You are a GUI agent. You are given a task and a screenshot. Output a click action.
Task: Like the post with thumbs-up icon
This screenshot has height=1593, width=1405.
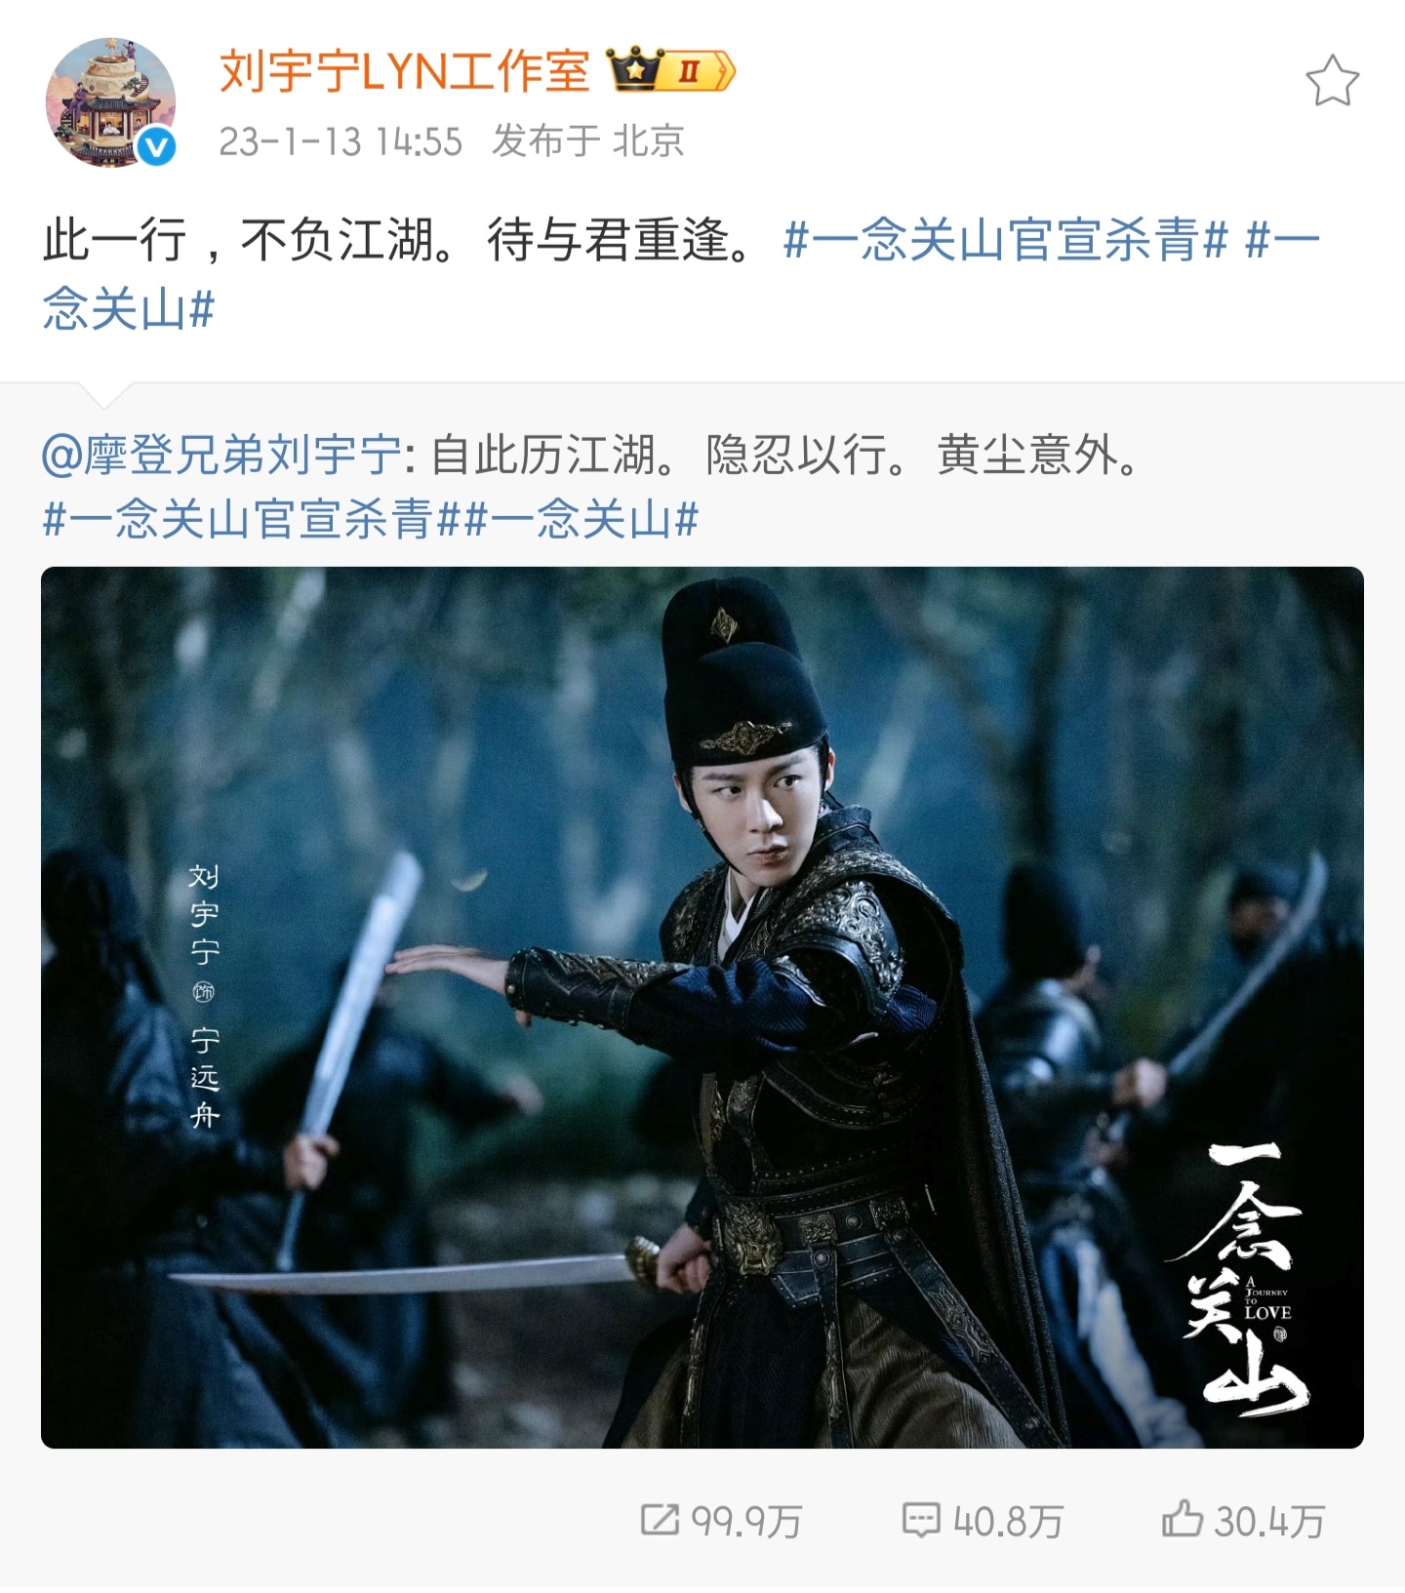point(1182,1519)
